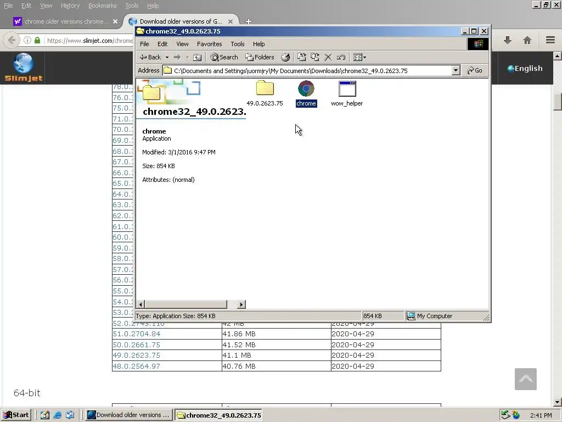Open the Views dropdown button
The width and height of the screenshot is (562, 422).
pyautogui.click(x=359, y=57)
